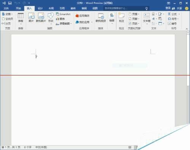The width and height of the screenshot is (190, 150).
Task: Collapse the ribbon with the caret arrow
Action: click(x=187, y=29)
